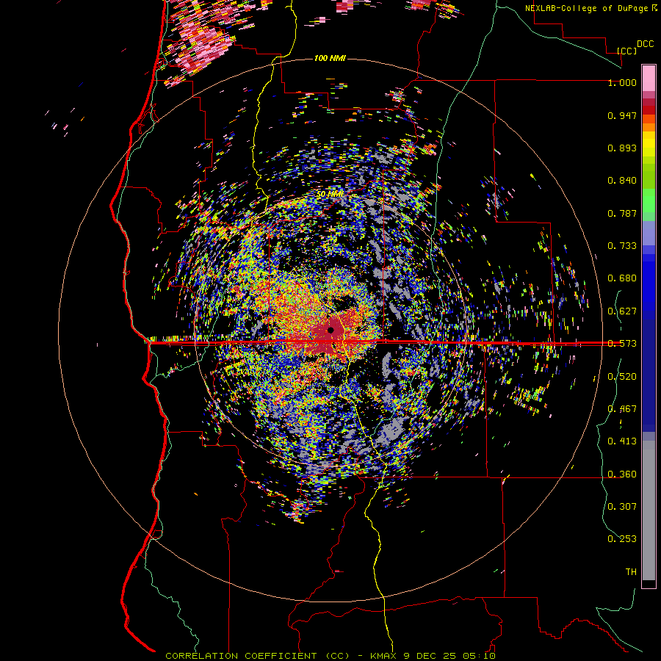661x661 pixels.
Task: Select the 0.680 legend value
Action: pyautogui.click(x=622, y=278)
